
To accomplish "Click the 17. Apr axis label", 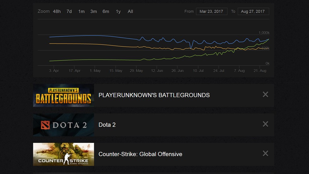I will (x=74, y=71).
